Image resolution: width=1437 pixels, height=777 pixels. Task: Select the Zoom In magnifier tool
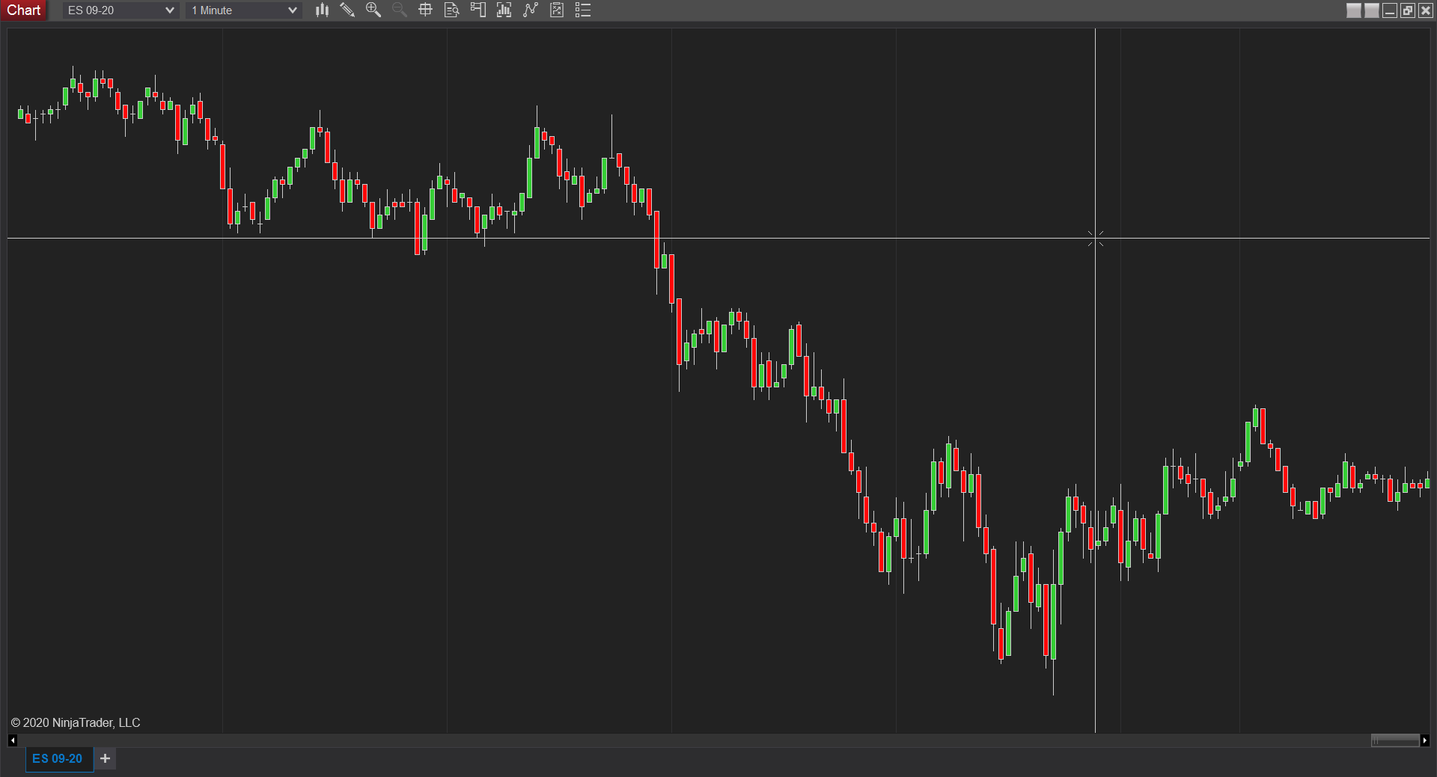(x=373, y=10)
